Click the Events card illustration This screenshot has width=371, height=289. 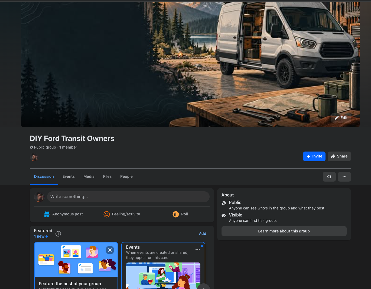[163, 275]
